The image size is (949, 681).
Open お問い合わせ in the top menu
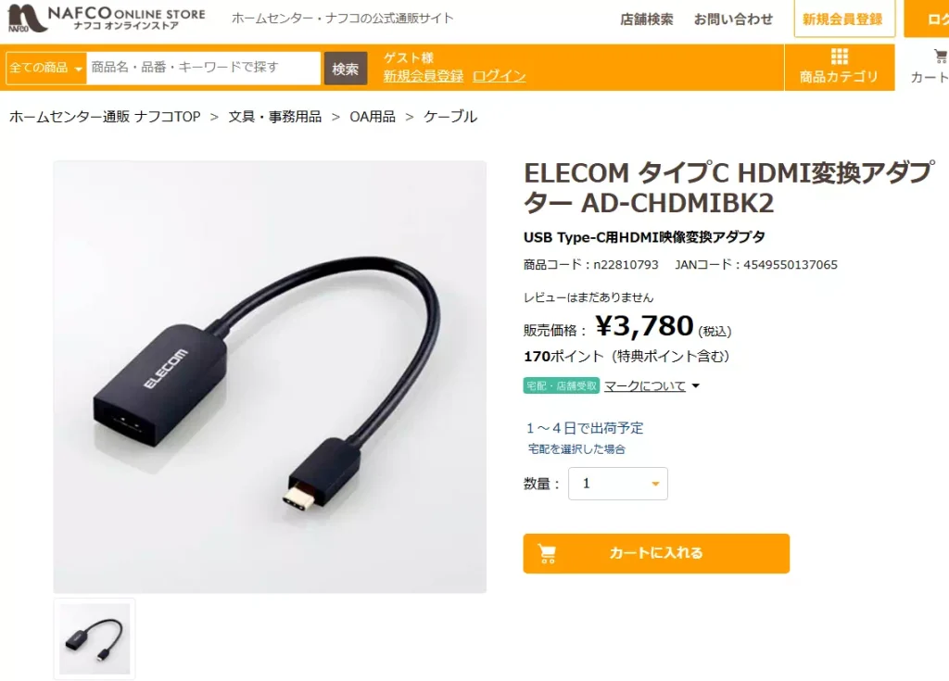tap(733, 19)
